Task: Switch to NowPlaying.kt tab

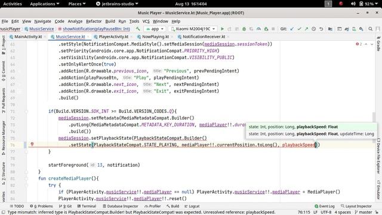Action: (x=155, y=36)
